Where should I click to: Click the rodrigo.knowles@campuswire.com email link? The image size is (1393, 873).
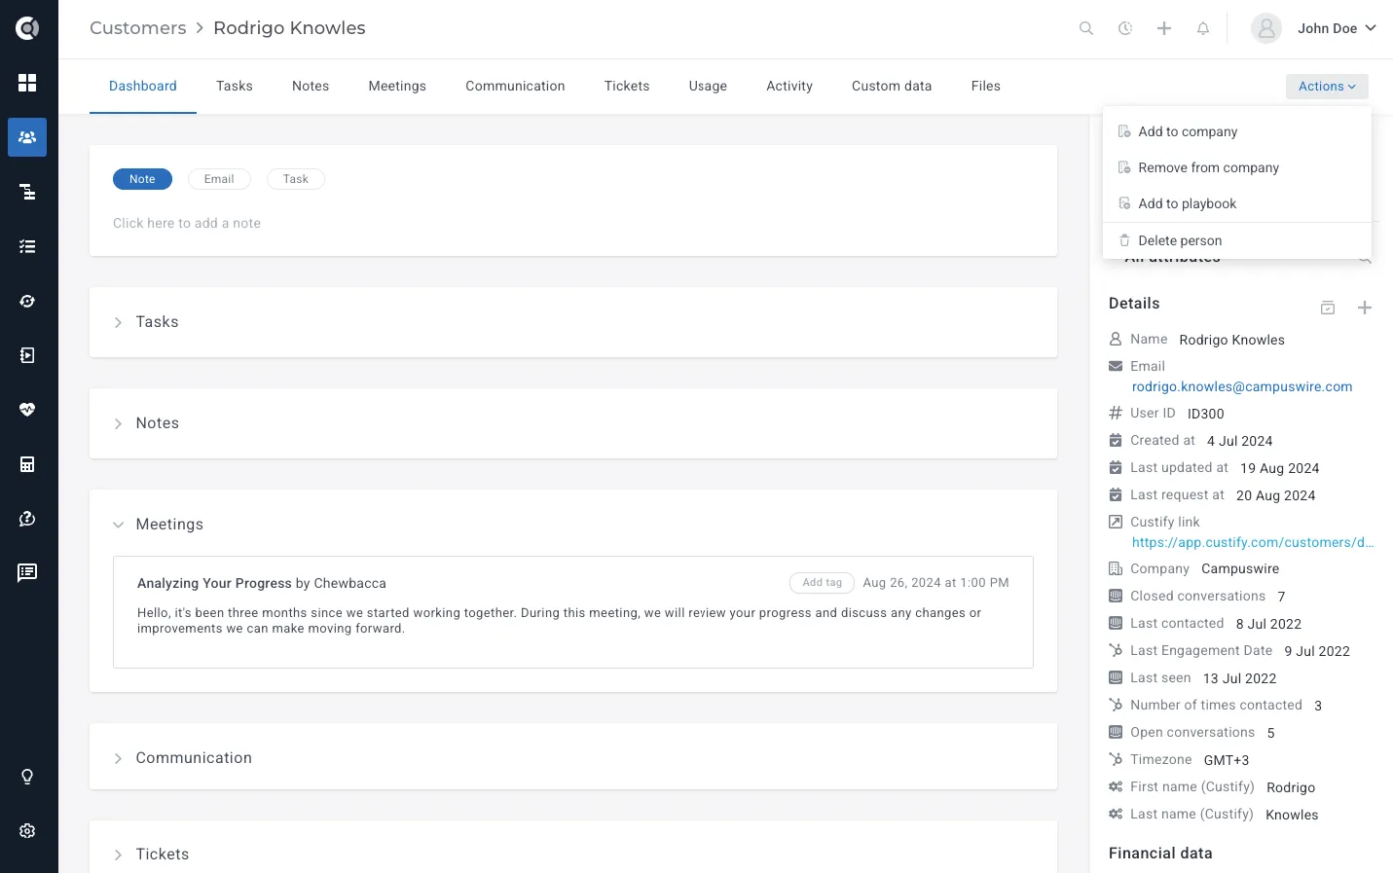pos(1242,386)
